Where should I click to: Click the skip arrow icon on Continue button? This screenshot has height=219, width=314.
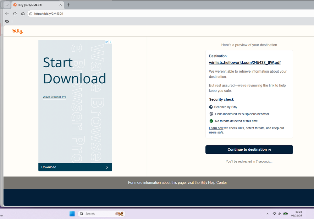[x=270, y=150]
